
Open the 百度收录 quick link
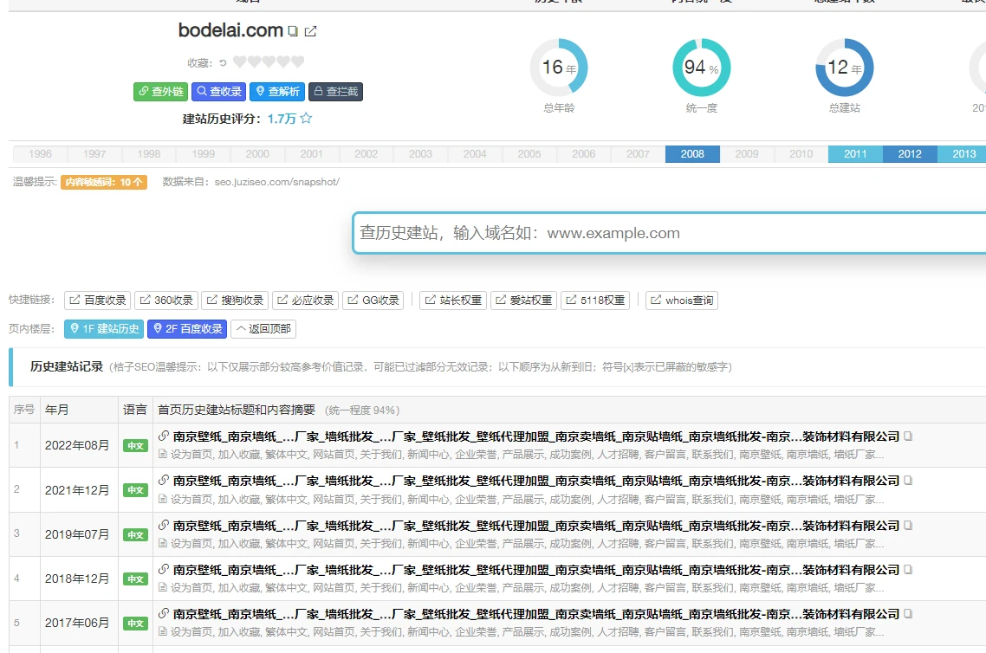(98, 301)
